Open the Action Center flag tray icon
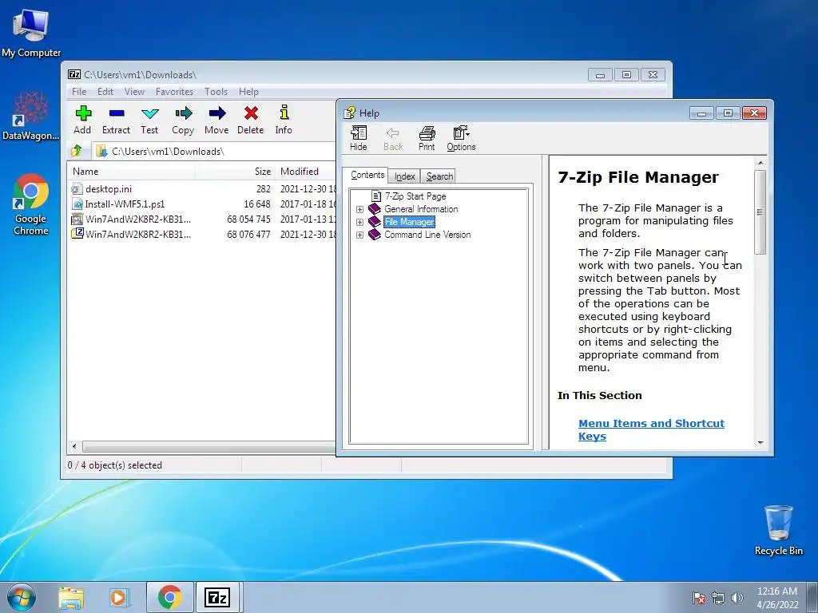The width and height of the screenshot is (818, 613). pos(699,598)
